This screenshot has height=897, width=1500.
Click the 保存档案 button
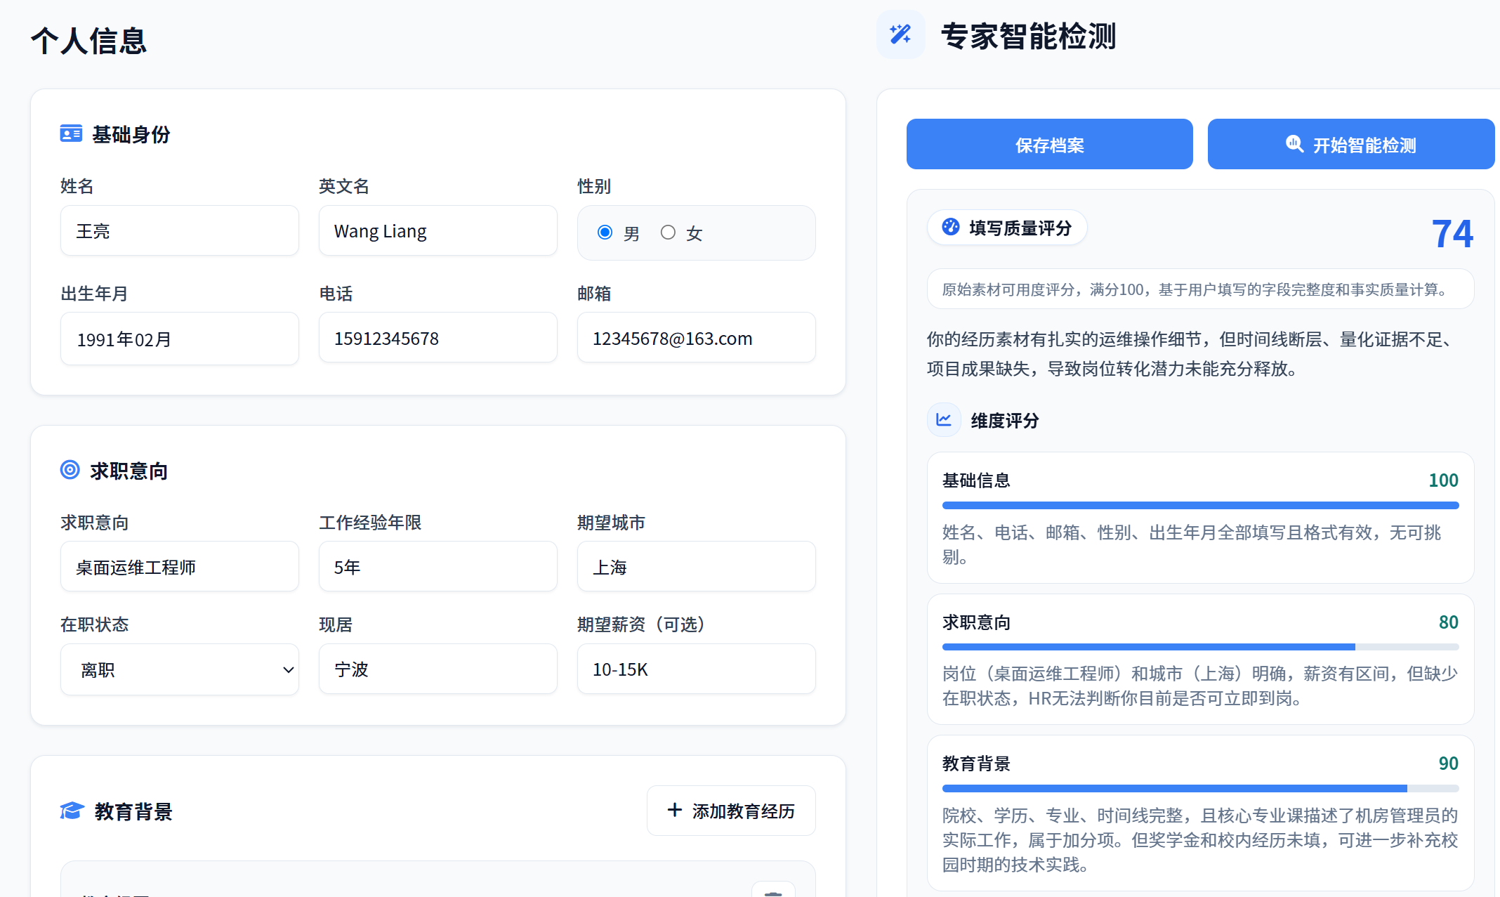click(x=1049, y=144)
